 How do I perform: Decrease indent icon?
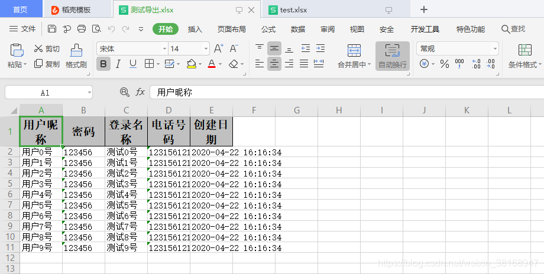[306, 48]
